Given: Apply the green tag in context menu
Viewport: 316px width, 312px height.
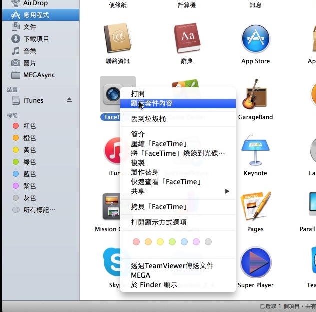Looking at the screenshot, I should 172,242.
